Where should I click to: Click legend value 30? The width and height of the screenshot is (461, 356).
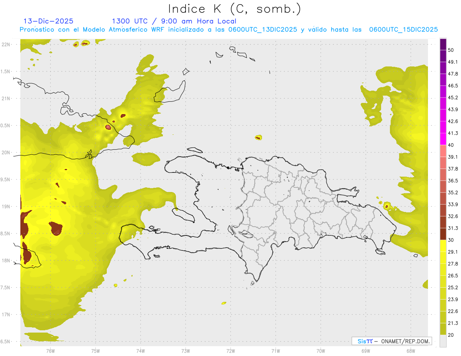451,240
